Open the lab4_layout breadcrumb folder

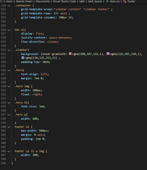click(95, 2)
